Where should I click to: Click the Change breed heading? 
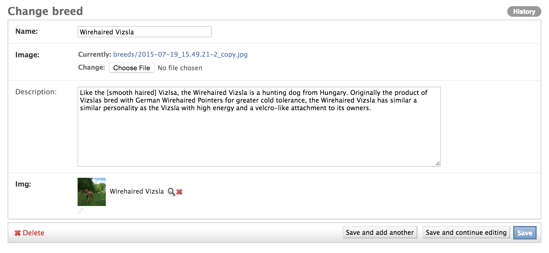(45, 11)
